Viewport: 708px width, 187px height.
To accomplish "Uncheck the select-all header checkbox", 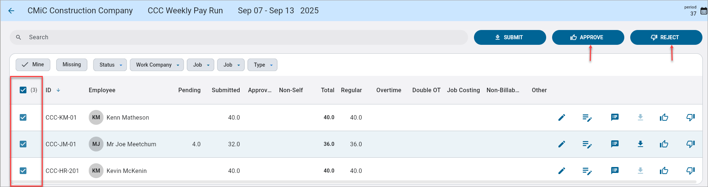I will [23, 90].
